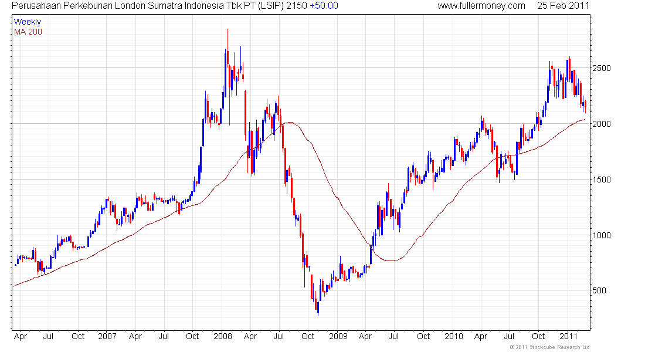The width and height of the screenshot is (645, 352).
Task: Click the '2010' year label on time axis
Action: (x=454, y=336)
